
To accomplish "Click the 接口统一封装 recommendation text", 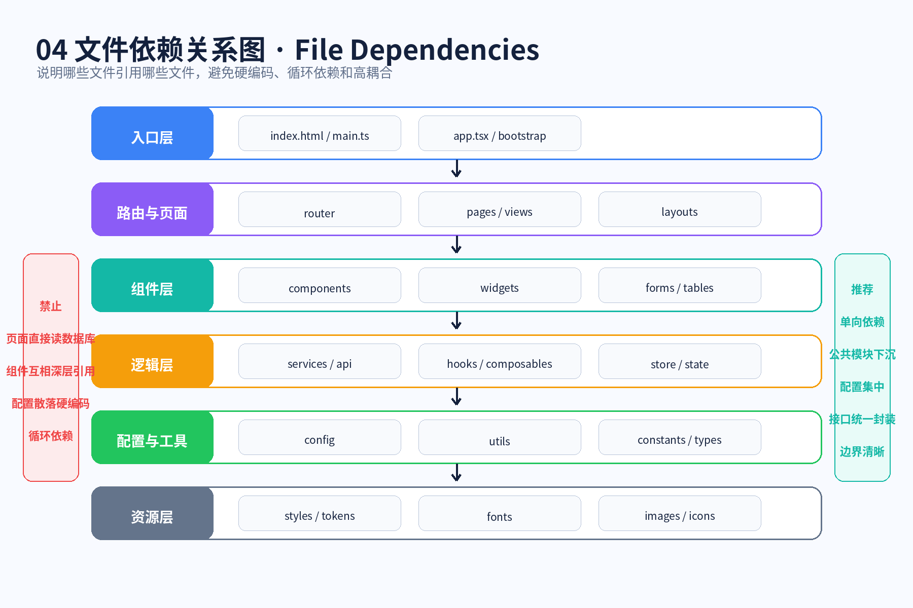I will (862, 419).
